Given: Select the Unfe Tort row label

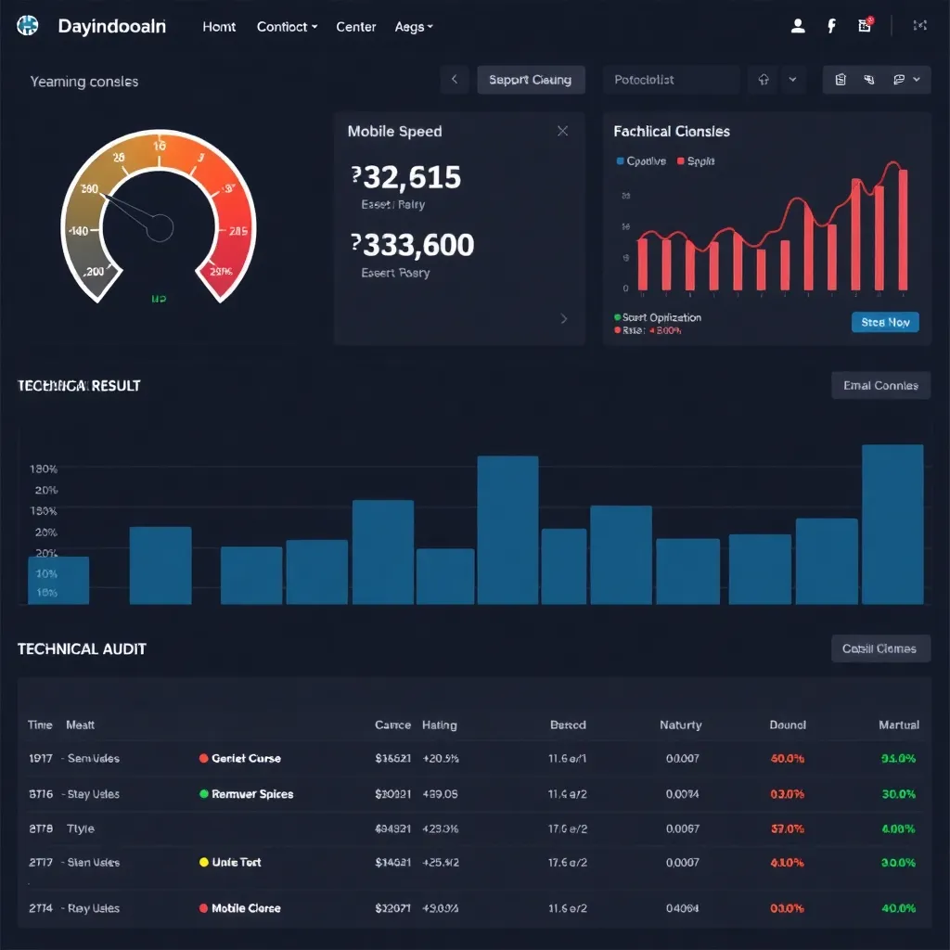Looking at the screenshot, I should [x=237, y=862].
